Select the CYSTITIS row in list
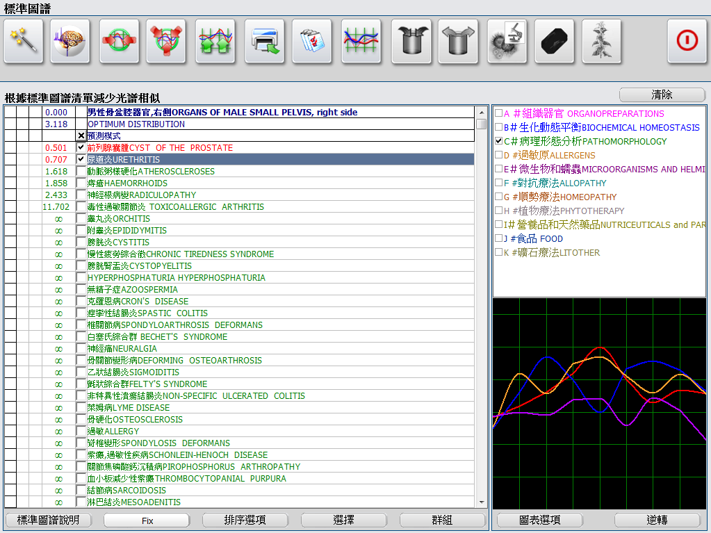Image resolution: width=711 pixels, height=533 pixels. [x=118, y=243]
